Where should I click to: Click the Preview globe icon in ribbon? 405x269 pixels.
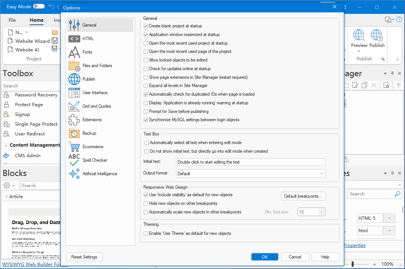click(x=359, y=35)
